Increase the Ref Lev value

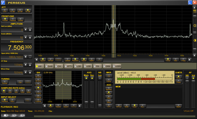[30, 30]
